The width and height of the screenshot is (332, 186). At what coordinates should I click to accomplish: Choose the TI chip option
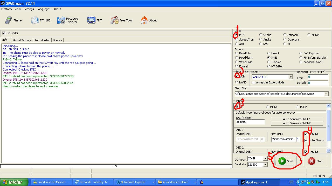pos(285,44)
